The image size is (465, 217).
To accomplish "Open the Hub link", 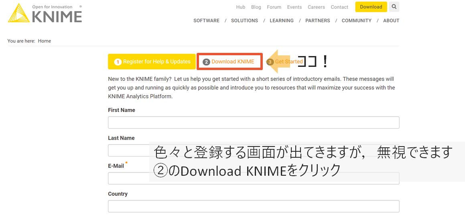I will point(241,7).
